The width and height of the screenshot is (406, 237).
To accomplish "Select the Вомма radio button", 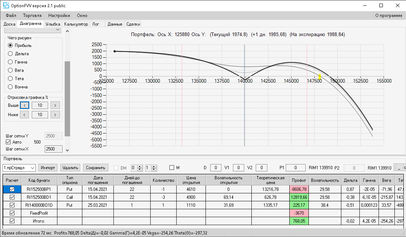I will pyautogui.click(x=10, y=87).
